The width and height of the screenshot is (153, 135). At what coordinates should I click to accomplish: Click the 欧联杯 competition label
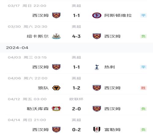pyautogui.click(x=76, y=99)
